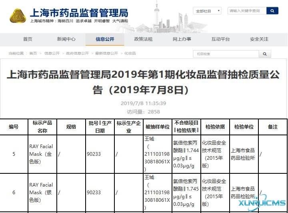Click inside the 栏目检索 input box
288x213 pixels.
pos(226,54)
